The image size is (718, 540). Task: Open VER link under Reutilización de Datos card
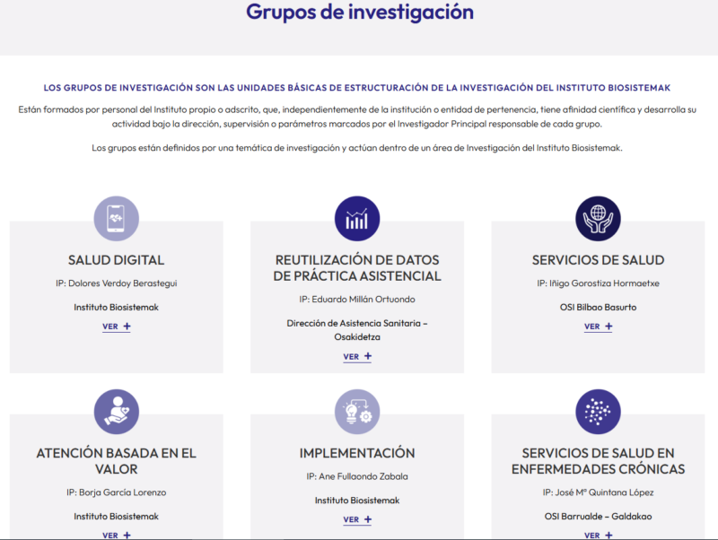[357, 357]
